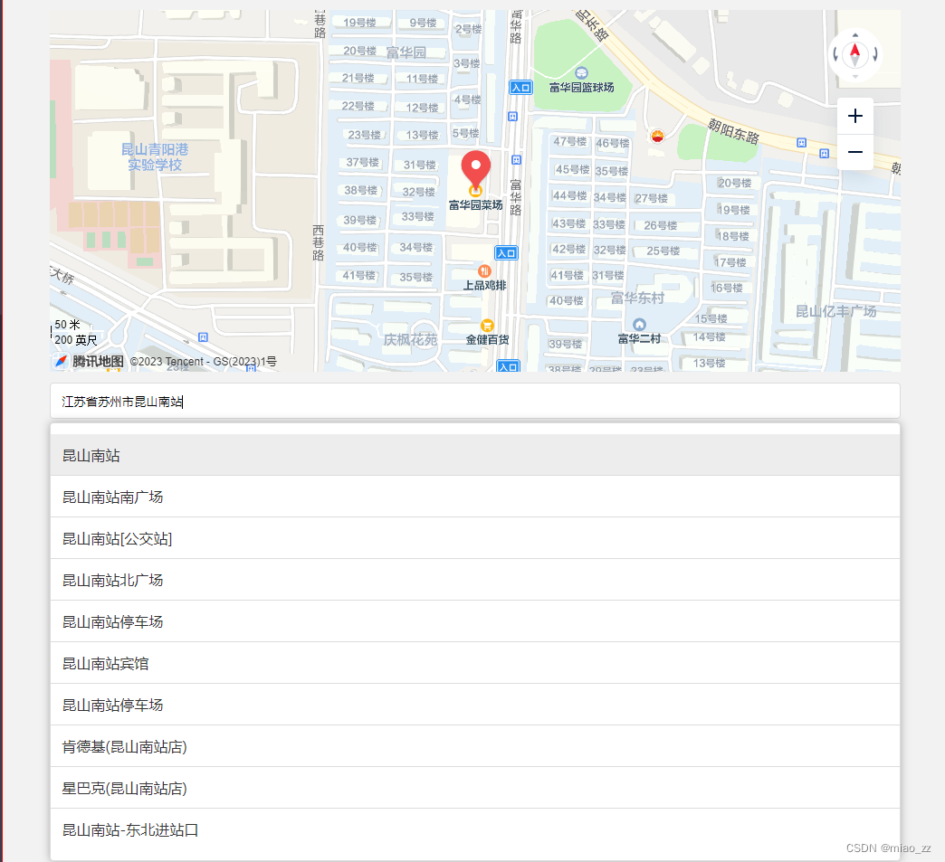This screenshot has width=945, height=862.
Task: Click building label 21号楼
Action: click(358, 78)
